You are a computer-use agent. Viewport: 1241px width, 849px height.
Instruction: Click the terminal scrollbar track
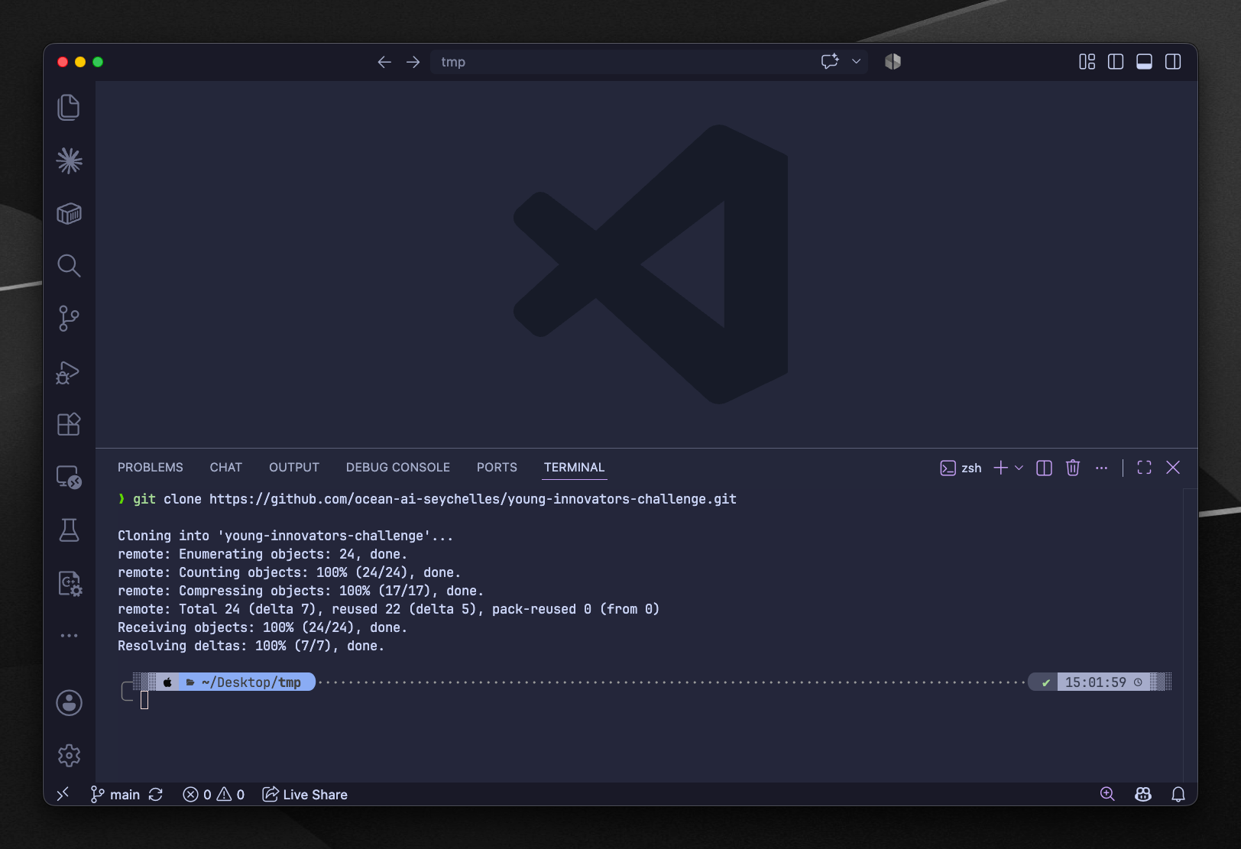(x=1189, y=634)
